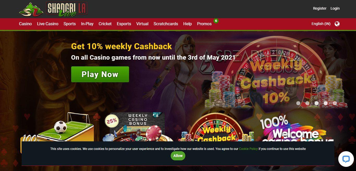Open the live chat bubble icon
This screenshot has width=356, height=171.
[x=346, y=159]
